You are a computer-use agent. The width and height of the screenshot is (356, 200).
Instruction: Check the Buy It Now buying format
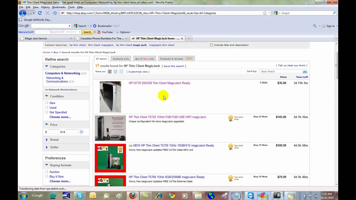tap(47, 176)
